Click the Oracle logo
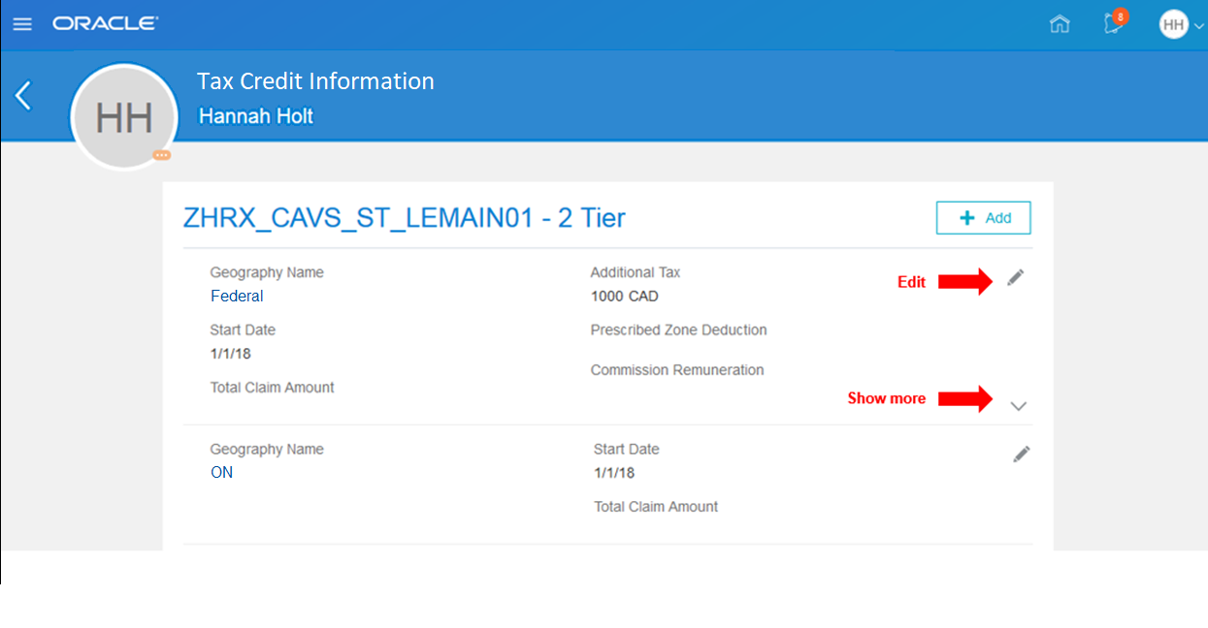 coord(105,23)
